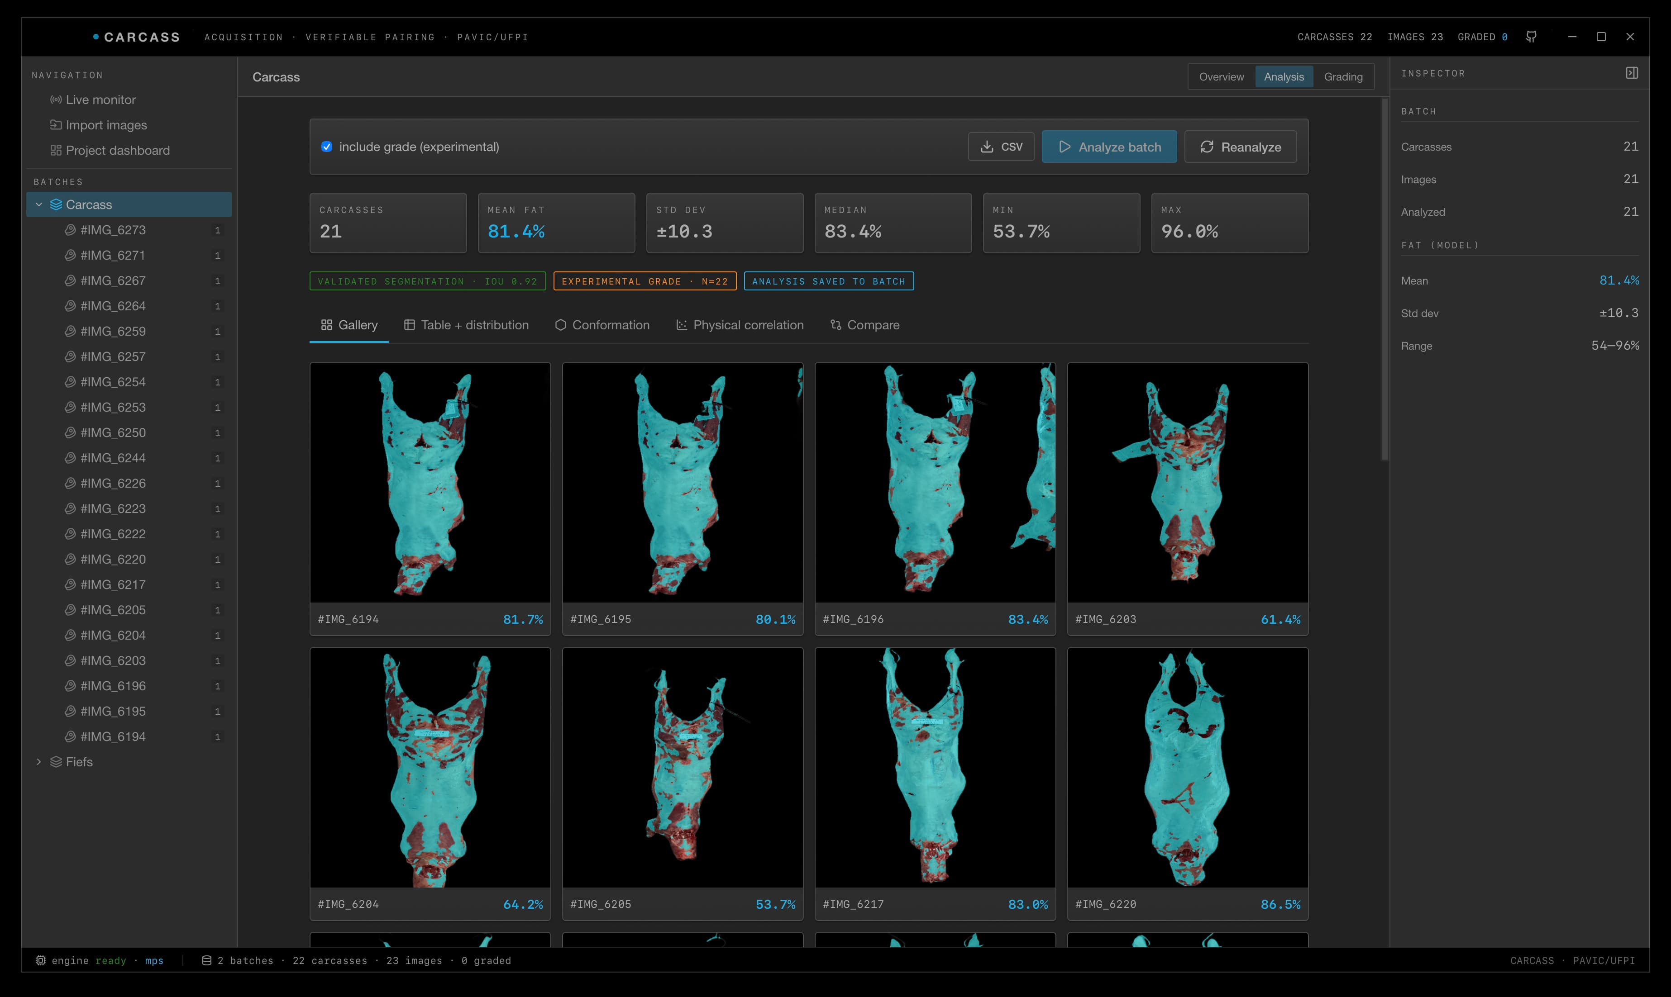This screenshot has height=997, width=1671.
Task: Click the GRADED 0 counter in header
Action: [1482, 37]
